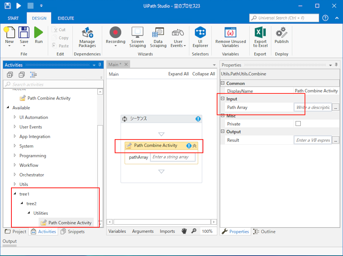Screen dimensions: 343x256
Task: Select the DESIGN ribbon tab
Action: pos(39,18)
